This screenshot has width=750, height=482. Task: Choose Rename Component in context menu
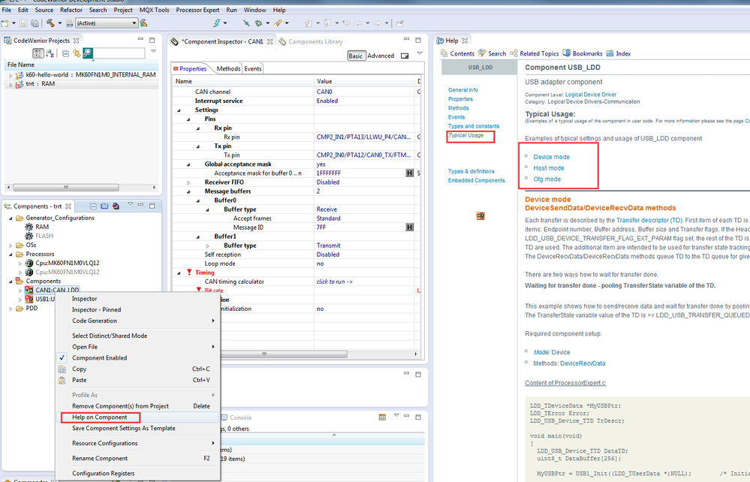(x=100, y=458)
